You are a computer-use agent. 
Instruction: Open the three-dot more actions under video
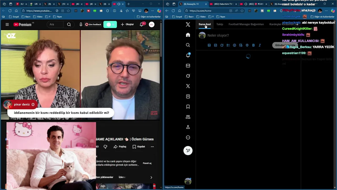152,147
